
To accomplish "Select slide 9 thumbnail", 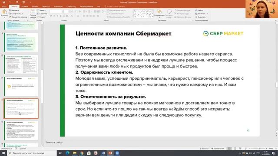I will tap(22, 42).
